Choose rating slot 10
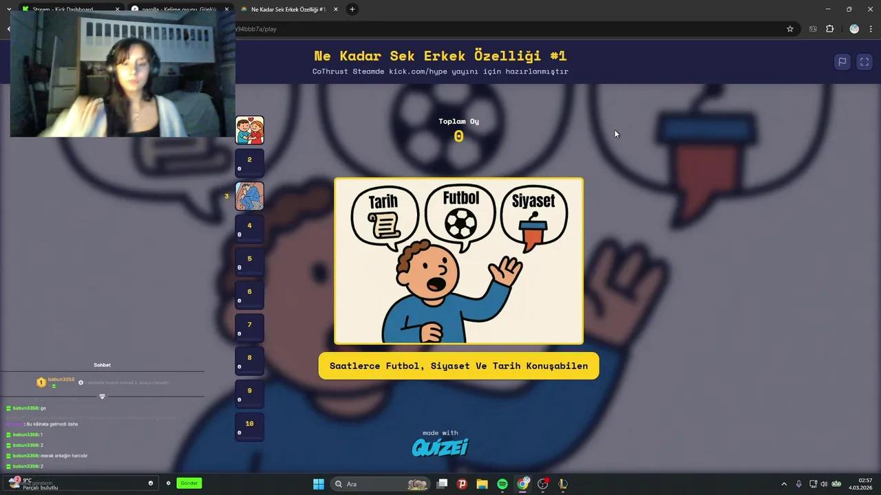This screenshot has height=495, width=881. 250,427
